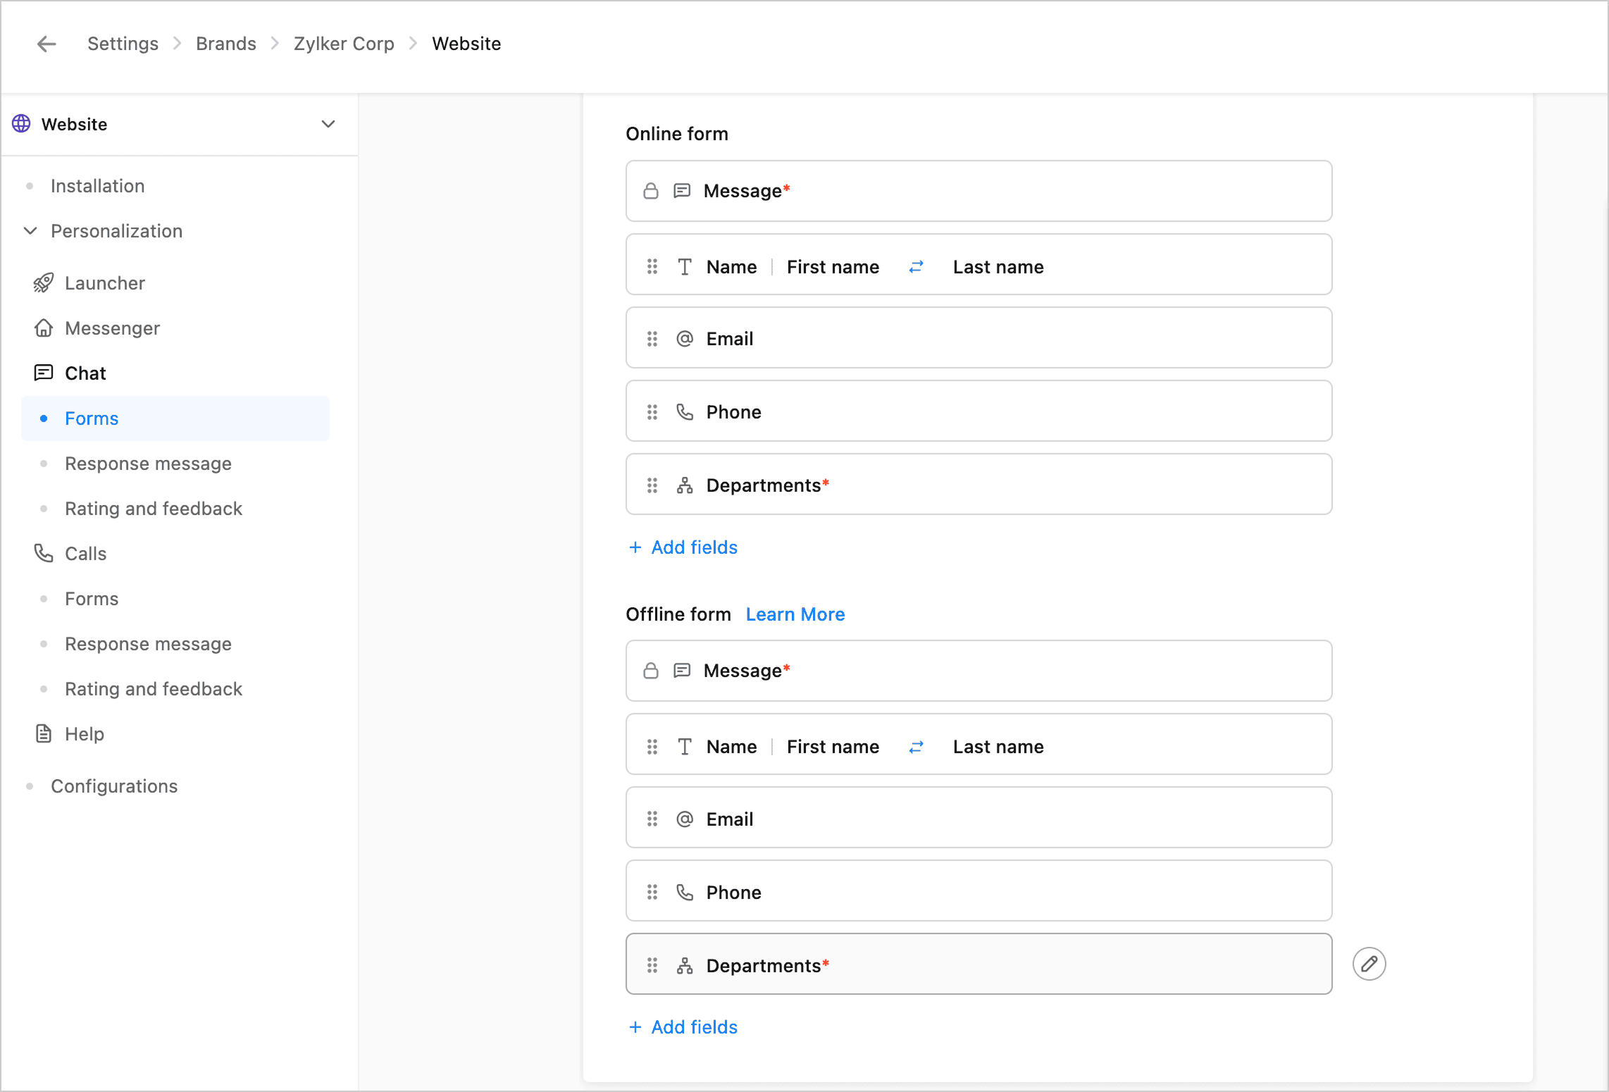Select Installation in sidebar

(97, 186)
